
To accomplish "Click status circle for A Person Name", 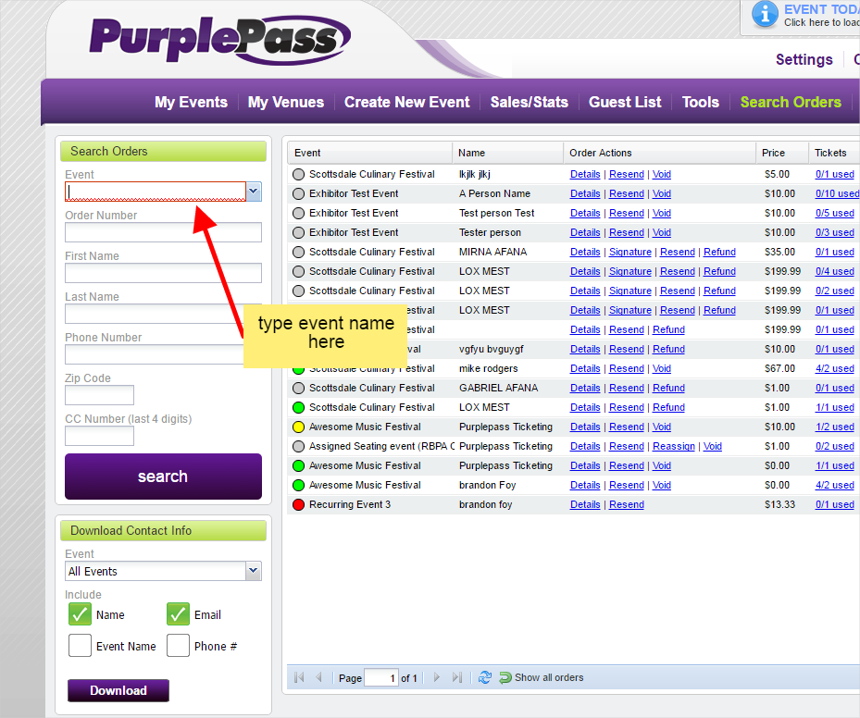I will tap(298, 194).
